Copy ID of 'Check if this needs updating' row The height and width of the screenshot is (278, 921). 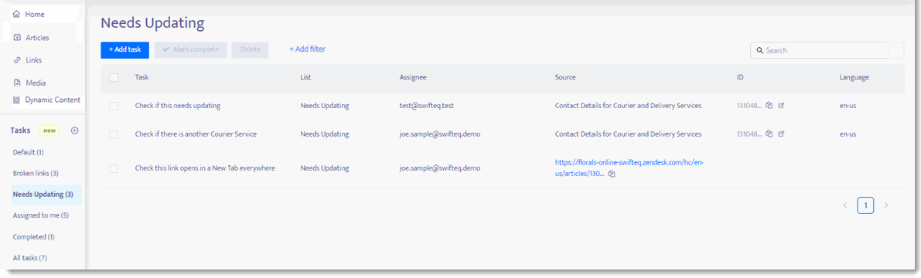point(769,106)
